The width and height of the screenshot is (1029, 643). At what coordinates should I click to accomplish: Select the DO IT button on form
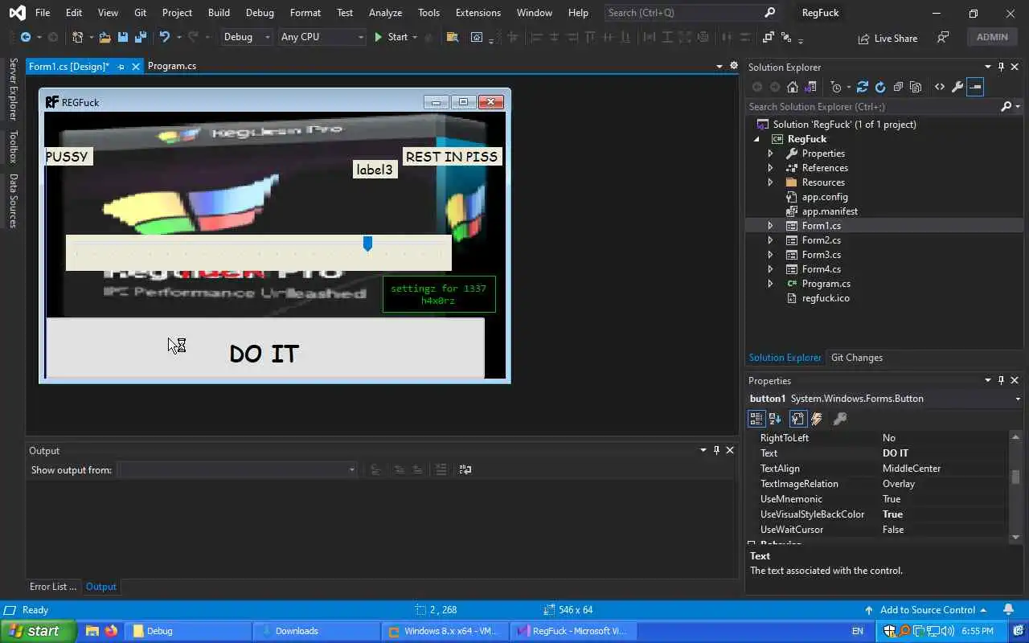(x=265, y=348)
